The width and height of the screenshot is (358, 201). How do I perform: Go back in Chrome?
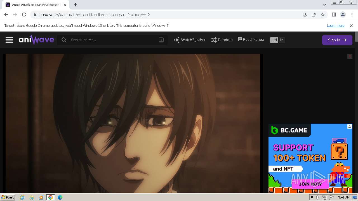(6, 15)
